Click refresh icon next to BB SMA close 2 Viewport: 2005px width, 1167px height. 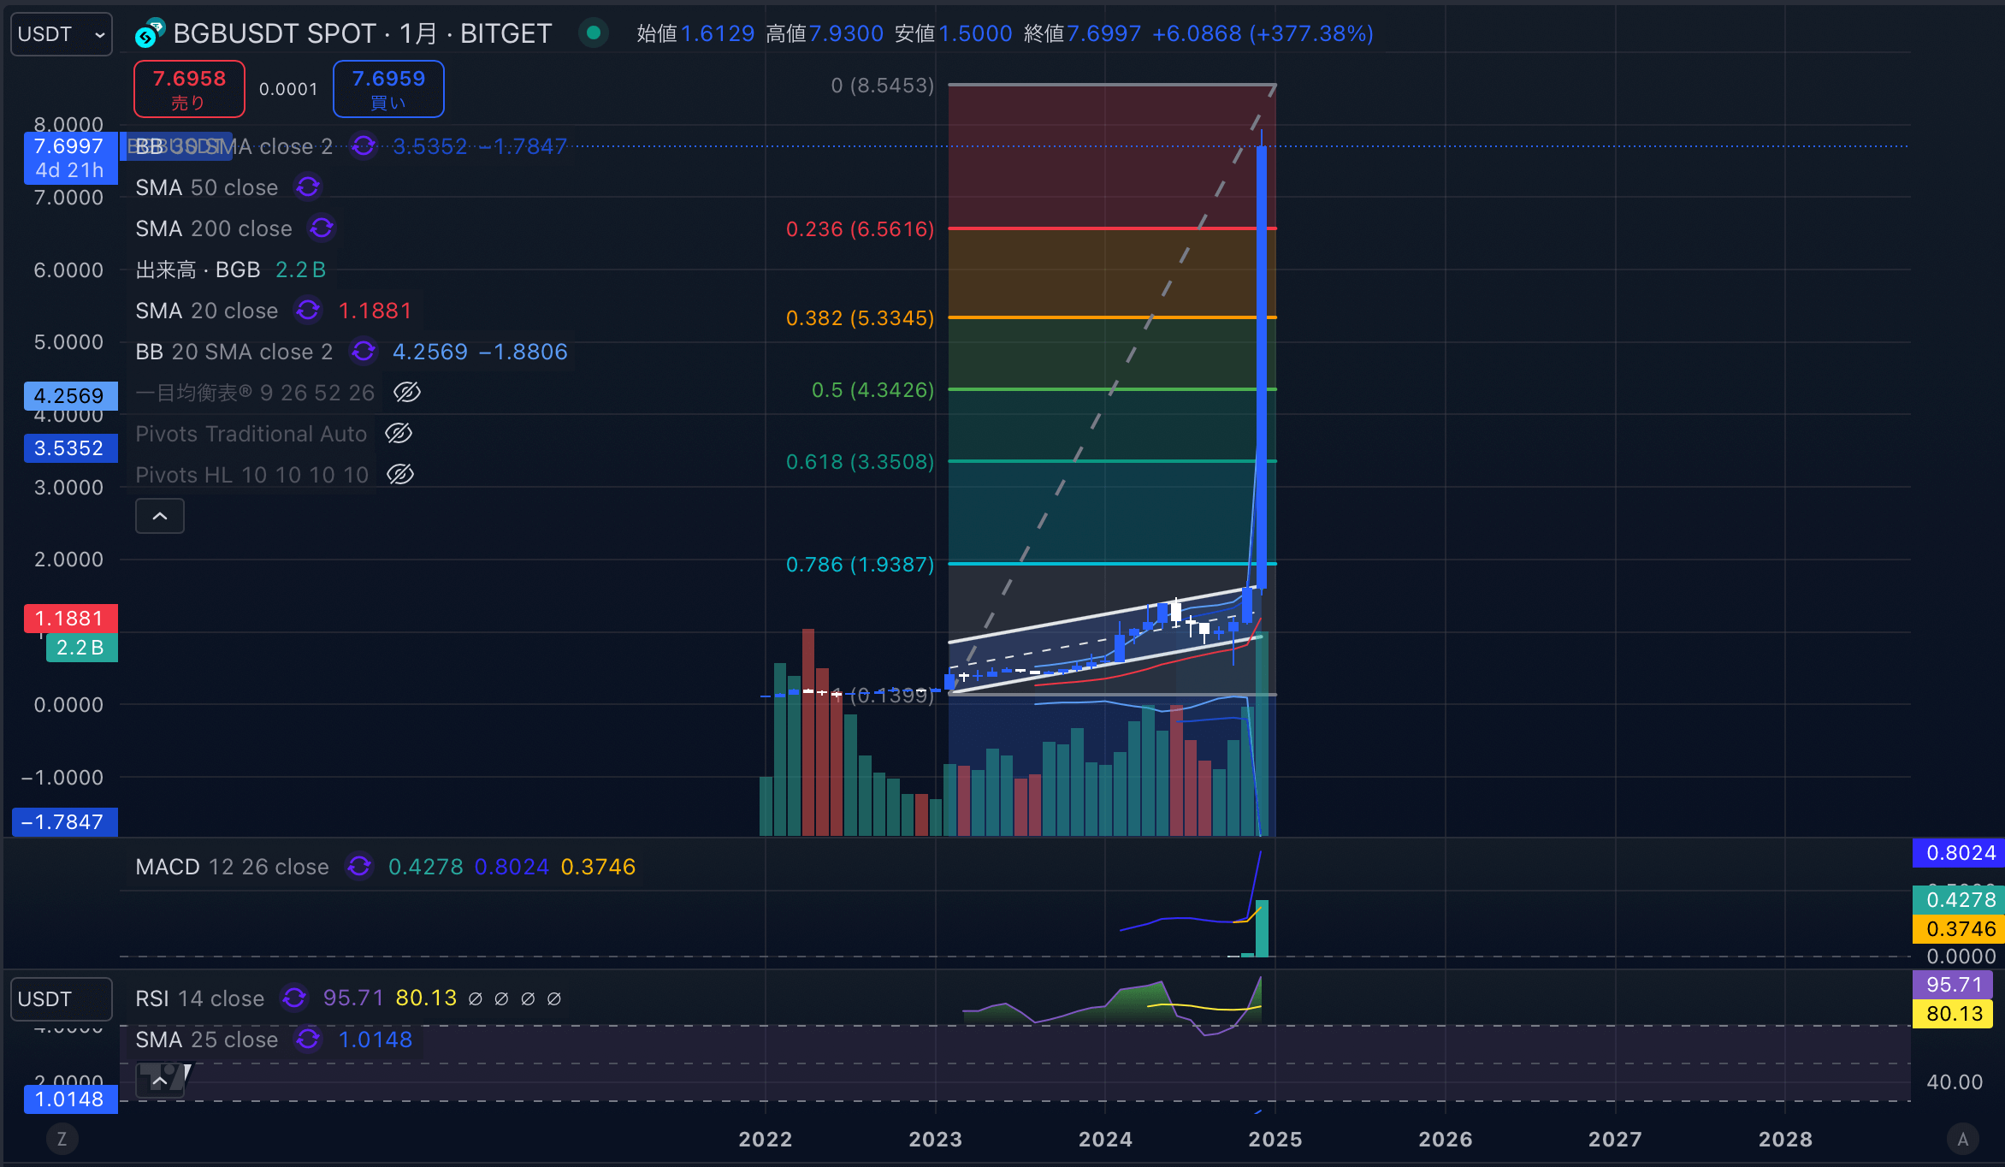[x=364, y=146]
